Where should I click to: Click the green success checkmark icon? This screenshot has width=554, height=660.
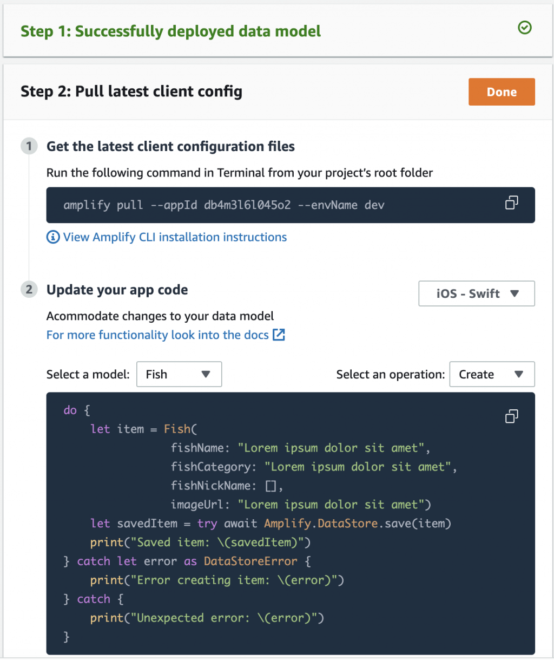(x=524, y=28)
